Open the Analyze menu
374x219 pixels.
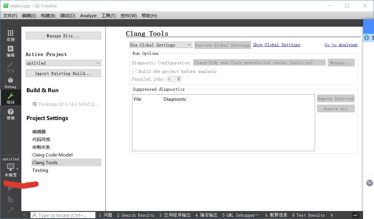[88, 16]
